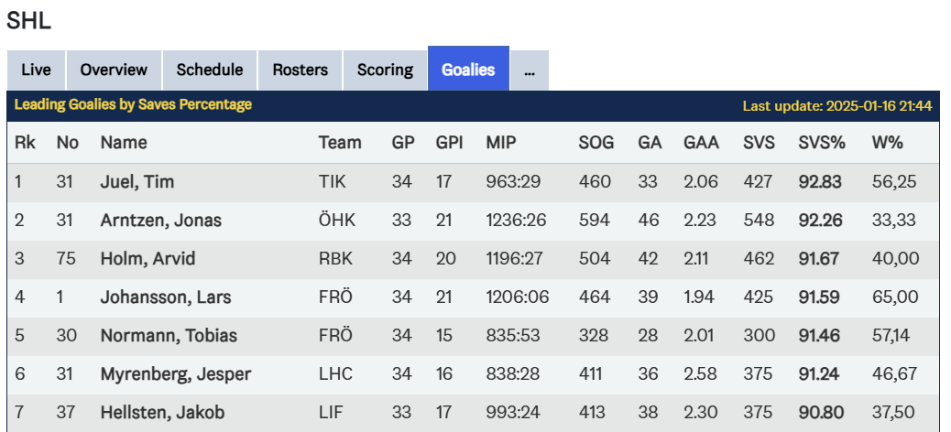
Task: Open the Live tab
Action: pos(36,70)
